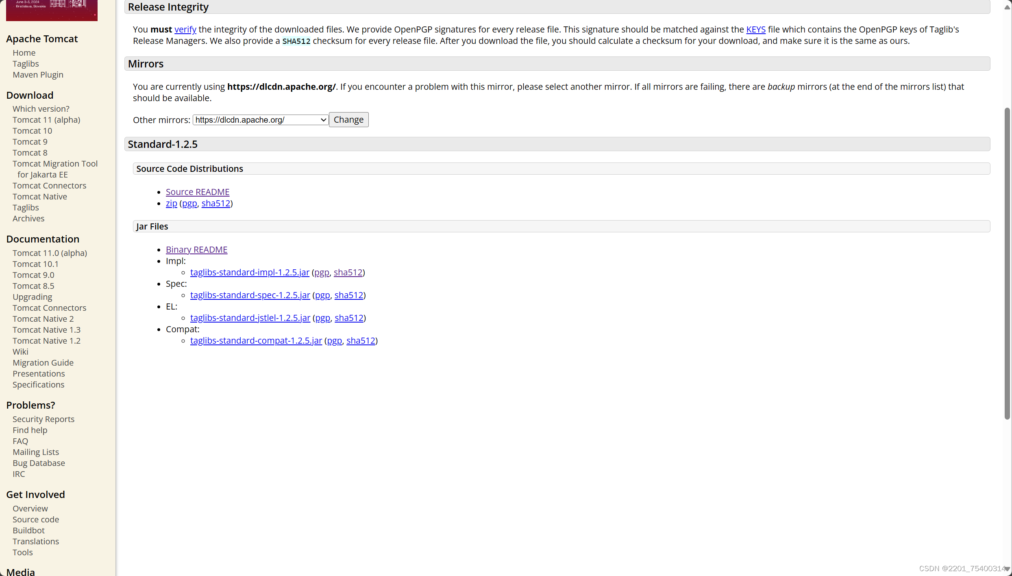Download taglibs-standard-impl-1.2.5.jar
The image size is (1012, 576).
pos(250,272)
